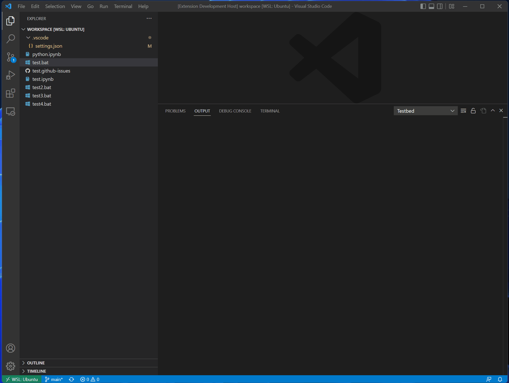Click the main* branch in status bar
This screenshot has width=509, height=383.
[x=54, y=379]
